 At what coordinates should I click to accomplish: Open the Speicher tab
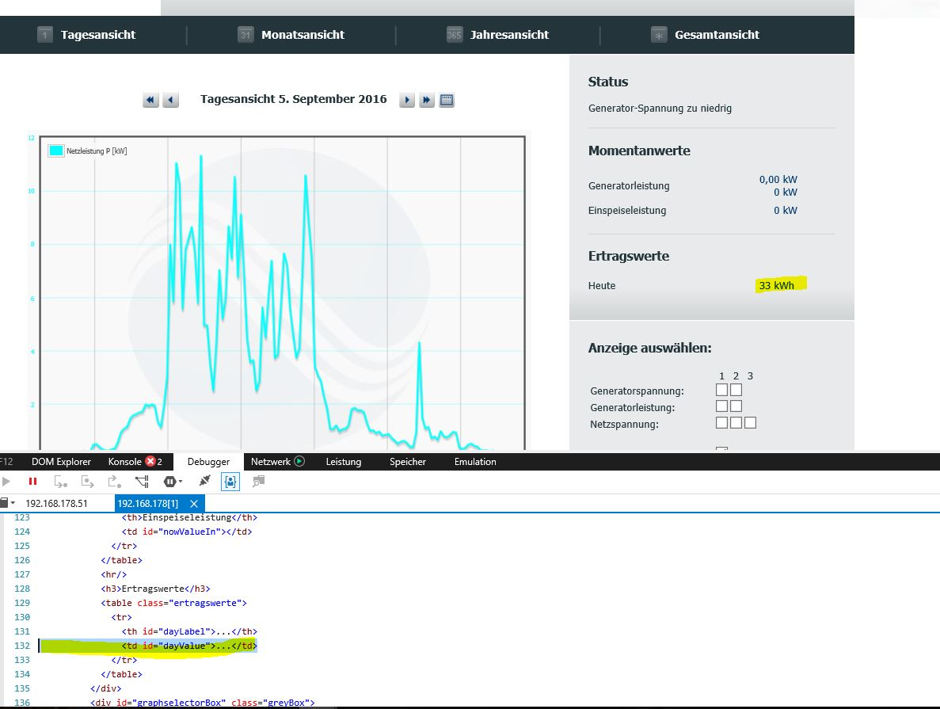(408, 461)
